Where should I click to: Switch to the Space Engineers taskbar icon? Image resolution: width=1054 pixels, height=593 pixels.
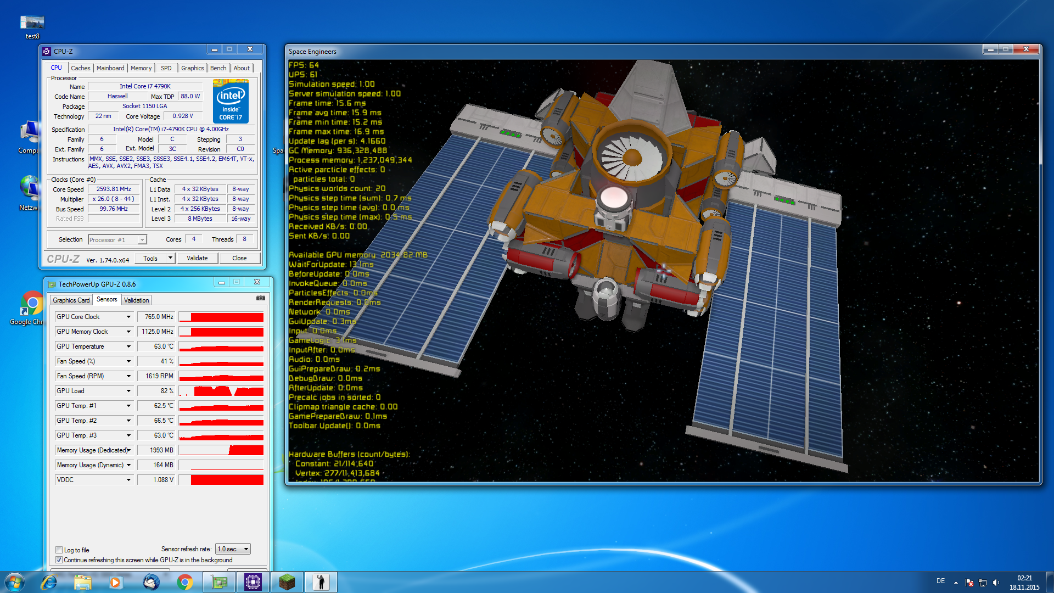click(321, 582)
